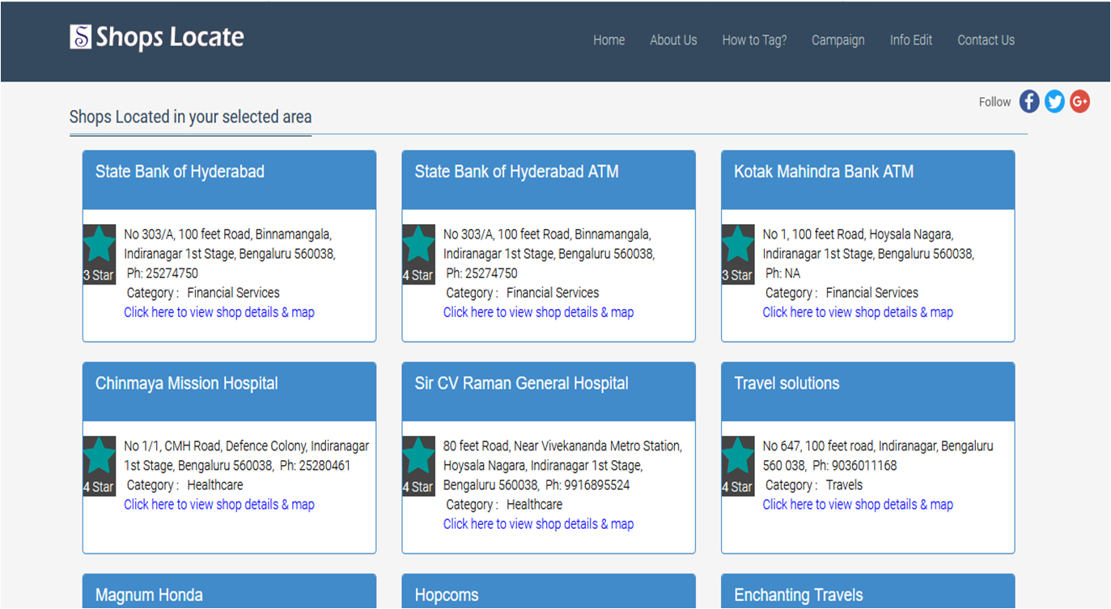Go to the Home menu item

tap(609, 40)
